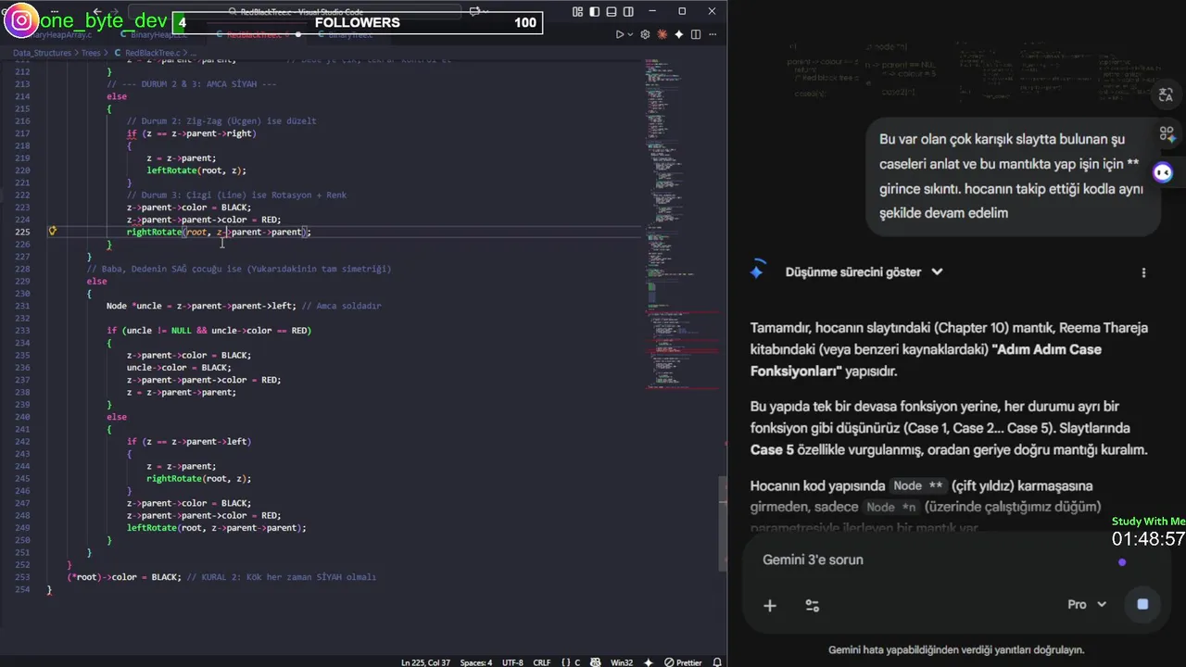Image resolution: width=1186 pixels, height=667 pixels.
Task: Click the Gemini sparkle logo beside response
Action: [x=757, y=271]
